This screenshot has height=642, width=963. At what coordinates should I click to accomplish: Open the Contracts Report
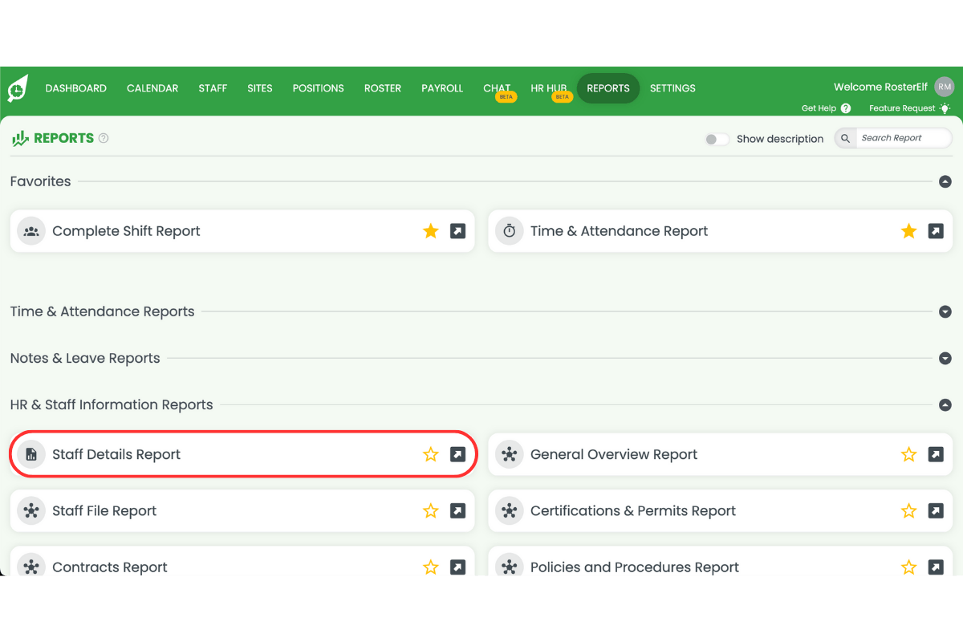pos(110,567)
